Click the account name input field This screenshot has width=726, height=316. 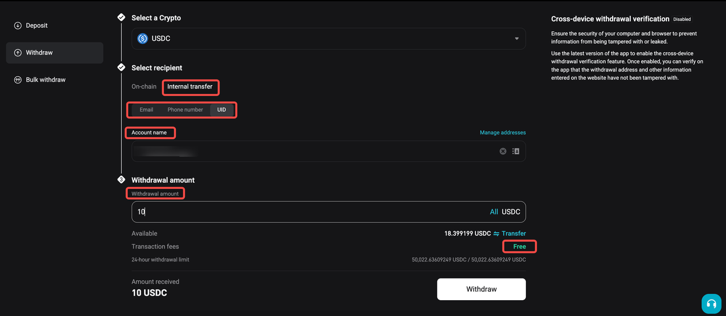click(x=328, y=151)
